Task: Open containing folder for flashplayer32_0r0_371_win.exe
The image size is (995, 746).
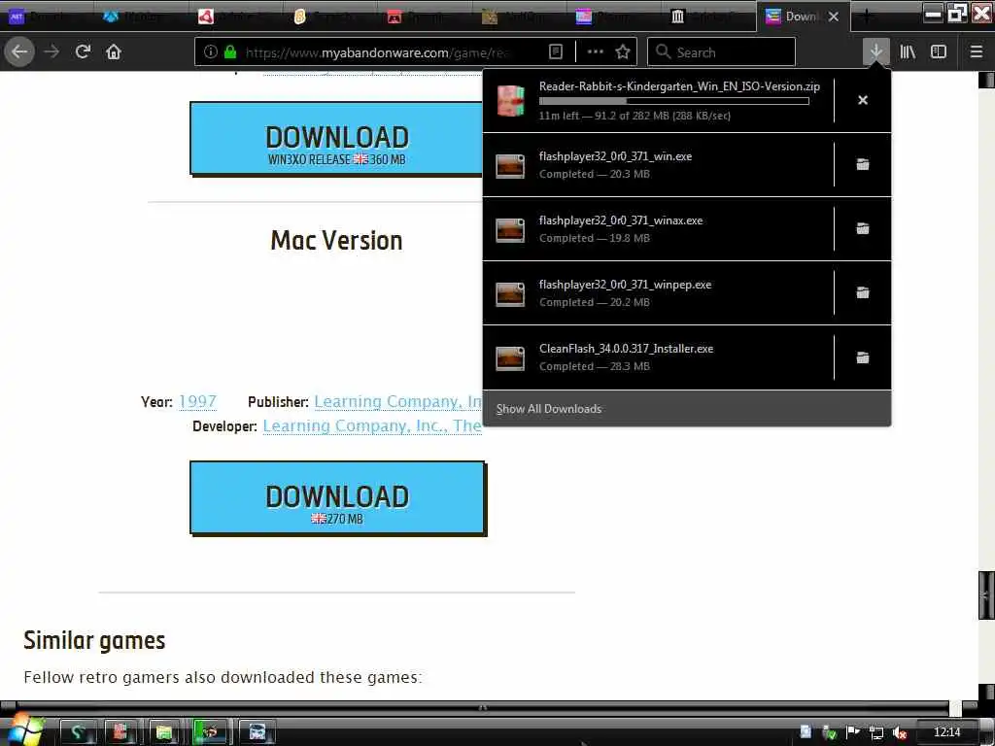Action: (x=863, y=164)
